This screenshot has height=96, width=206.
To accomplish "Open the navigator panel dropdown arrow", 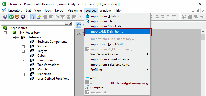I will pos(67,23).
